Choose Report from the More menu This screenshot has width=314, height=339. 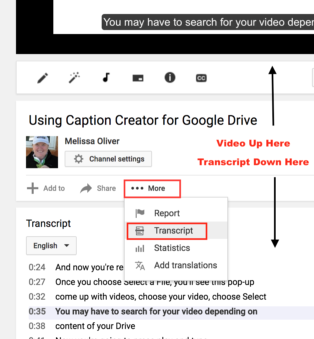pos(176,214)
